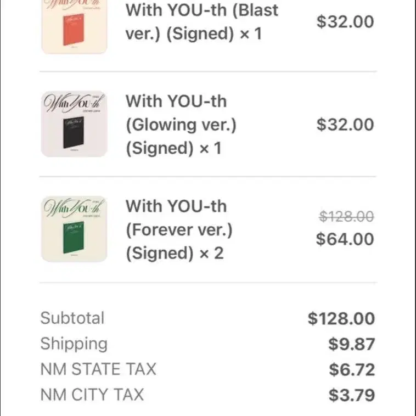
Task: Click the $32.00 price of Glowing ver.
Action: click(x=345, y=125)
